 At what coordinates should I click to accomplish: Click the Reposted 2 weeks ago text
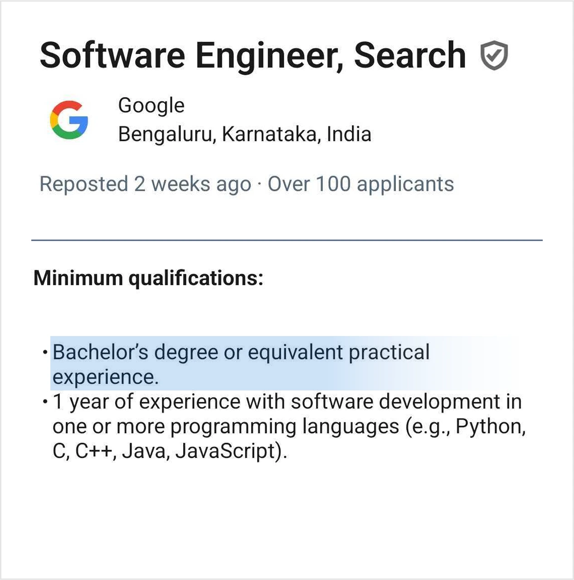pyautogui.click(x=145, y=184)
